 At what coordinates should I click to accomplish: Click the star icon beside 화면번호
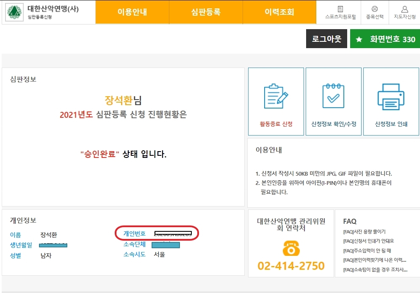coord(359,40)
